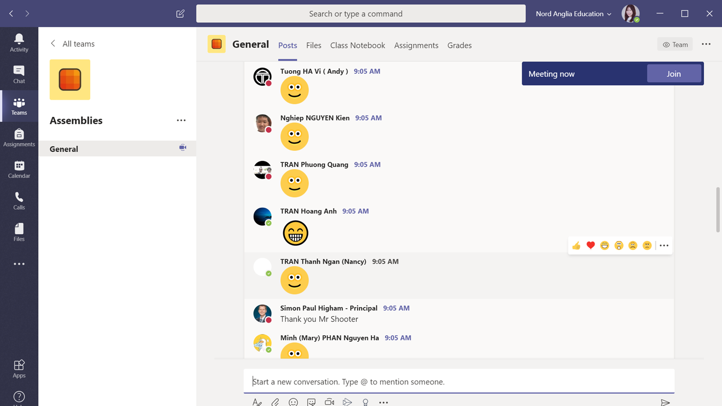Image resolution: width=722 pixels, height=406 pixels.
Task: Select the Teams sidebar icon
Action: click(19, 106)
